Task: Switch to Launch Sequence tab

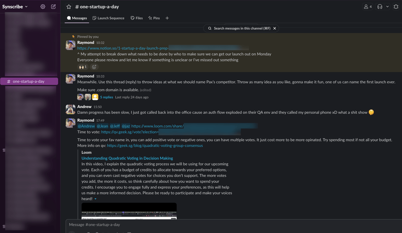Action: [108, 18]
